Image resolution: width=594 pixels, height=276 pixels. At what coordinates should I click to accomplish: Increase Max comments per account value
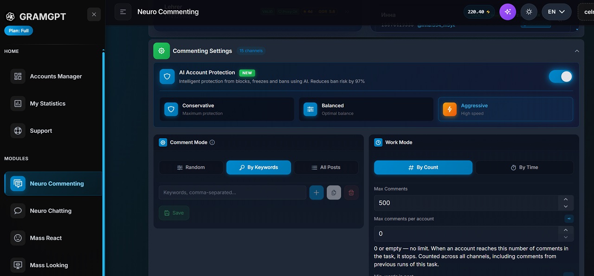pos(566,230)
